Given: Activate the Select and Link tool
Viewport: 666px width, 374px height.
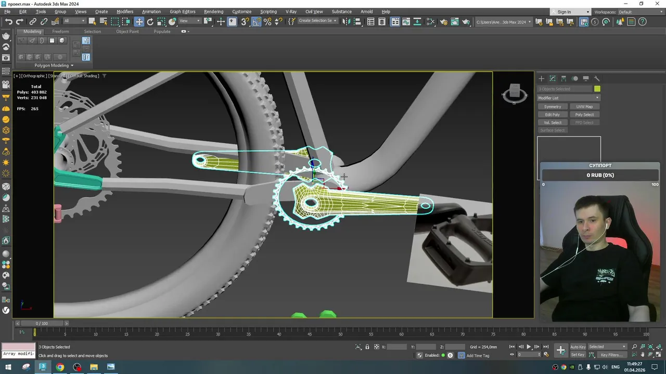Looking at the screenshot, I should (33, 21).
